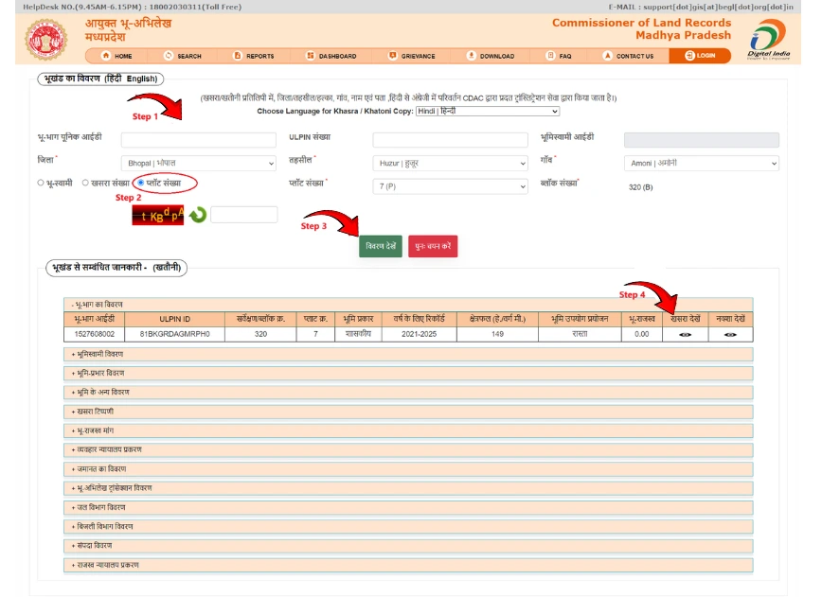The image size is (822, 597).
Task: Open the DASHBOARD menu item
Action: (x=331, y=56)
